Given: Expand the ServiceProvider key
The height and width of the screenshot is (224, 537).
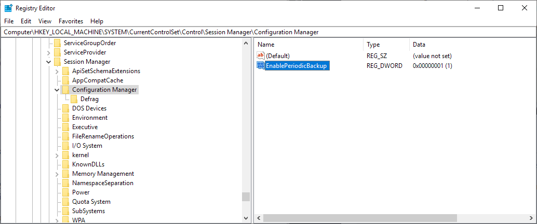Looking at the screenshot, I should [x=49, y=53].
